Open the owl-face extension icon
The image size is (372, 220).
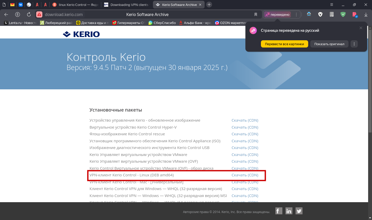click(309, 14)
